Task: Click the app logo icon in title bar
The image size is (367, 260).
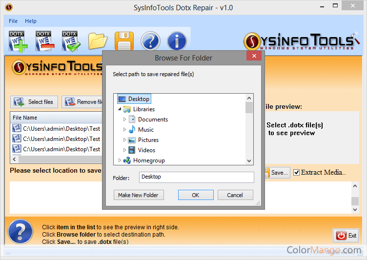Action: click(x=9, y=7)
